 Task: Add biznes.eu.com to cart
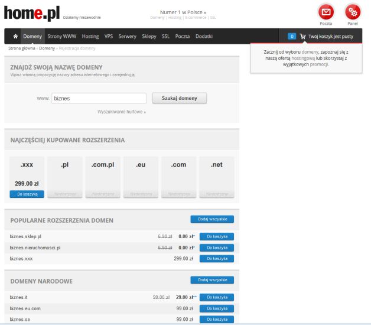pyautogui.click(x=217, y=308)
